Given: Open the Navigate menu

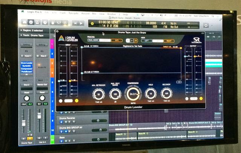Looking at the screenshot, I should point(73,13).
